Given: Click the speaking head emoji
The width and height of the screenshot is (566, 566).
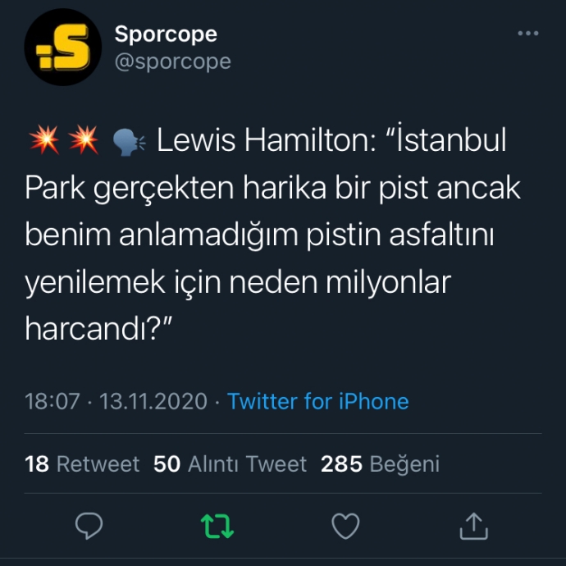Looking at the screenshot, I should (129, 142).
